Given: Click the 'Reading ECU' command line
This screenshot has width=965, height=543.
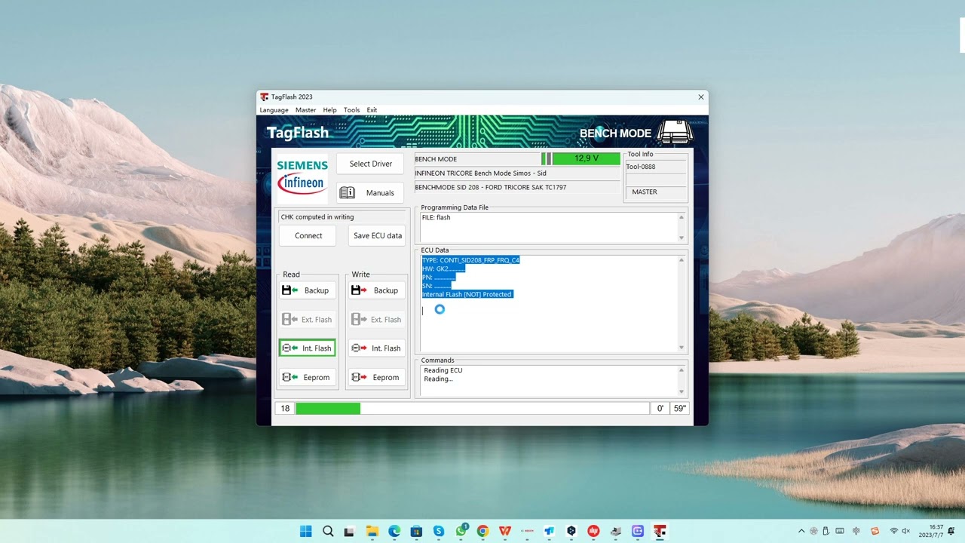Looking at the screenshot, I should (443, 370).
